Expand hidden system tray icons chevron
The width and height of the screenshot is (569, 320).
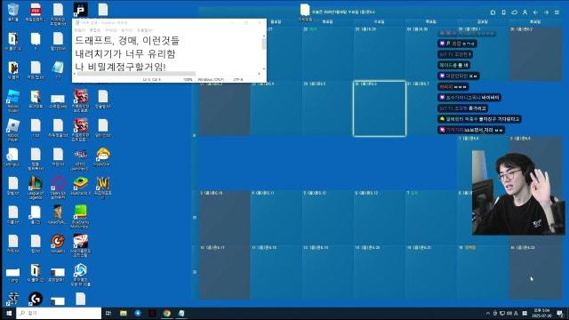point(488,313)
